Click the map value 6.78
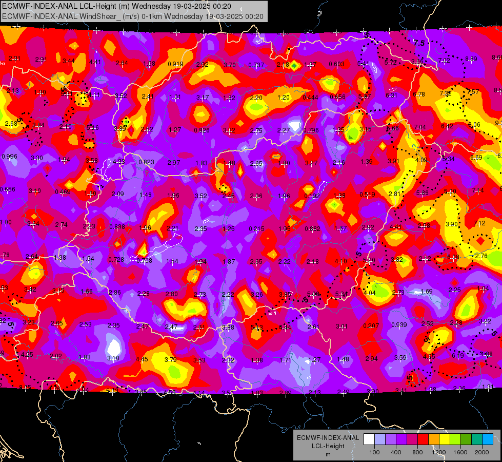502x462 pixels. tap(419, 94)
